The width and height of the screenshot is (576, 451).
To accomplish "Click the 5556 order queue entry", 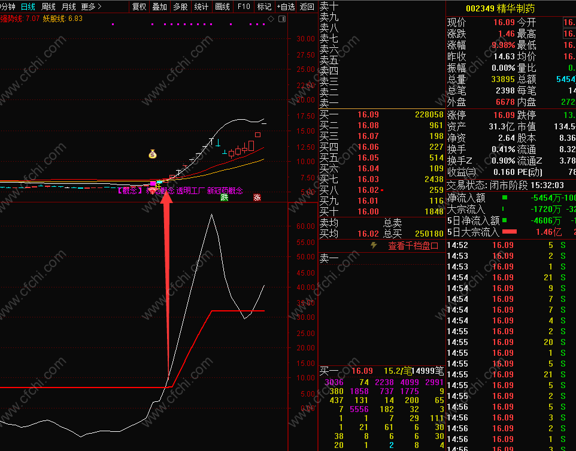I will pyautogui.click(x=359, y=409).
